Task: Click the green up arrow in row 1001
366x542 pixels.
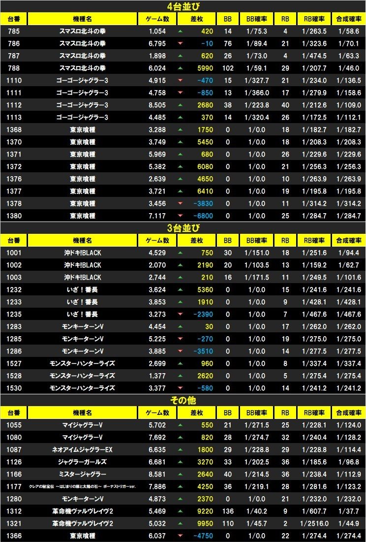Action: pos(180,253)
